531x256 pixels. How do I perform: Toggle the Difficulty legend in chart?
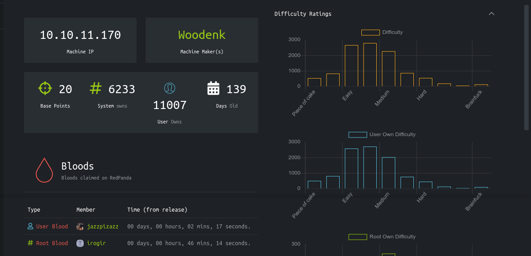click(370, 32)
